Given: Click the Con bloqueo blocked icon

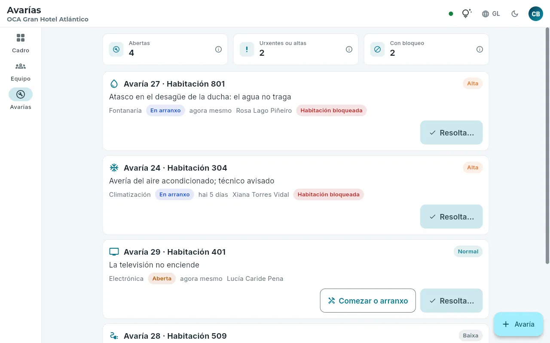Looking at the screenshot, I should point(377,49).
